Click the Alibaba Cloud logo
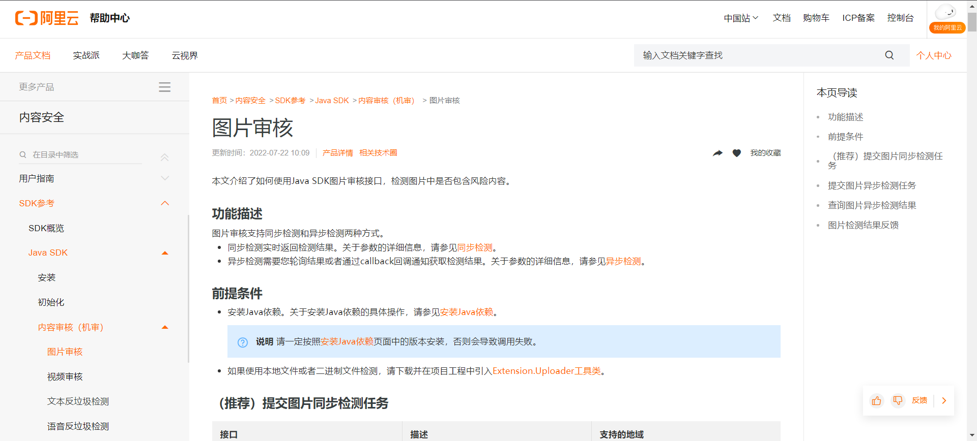 point(47,18)
